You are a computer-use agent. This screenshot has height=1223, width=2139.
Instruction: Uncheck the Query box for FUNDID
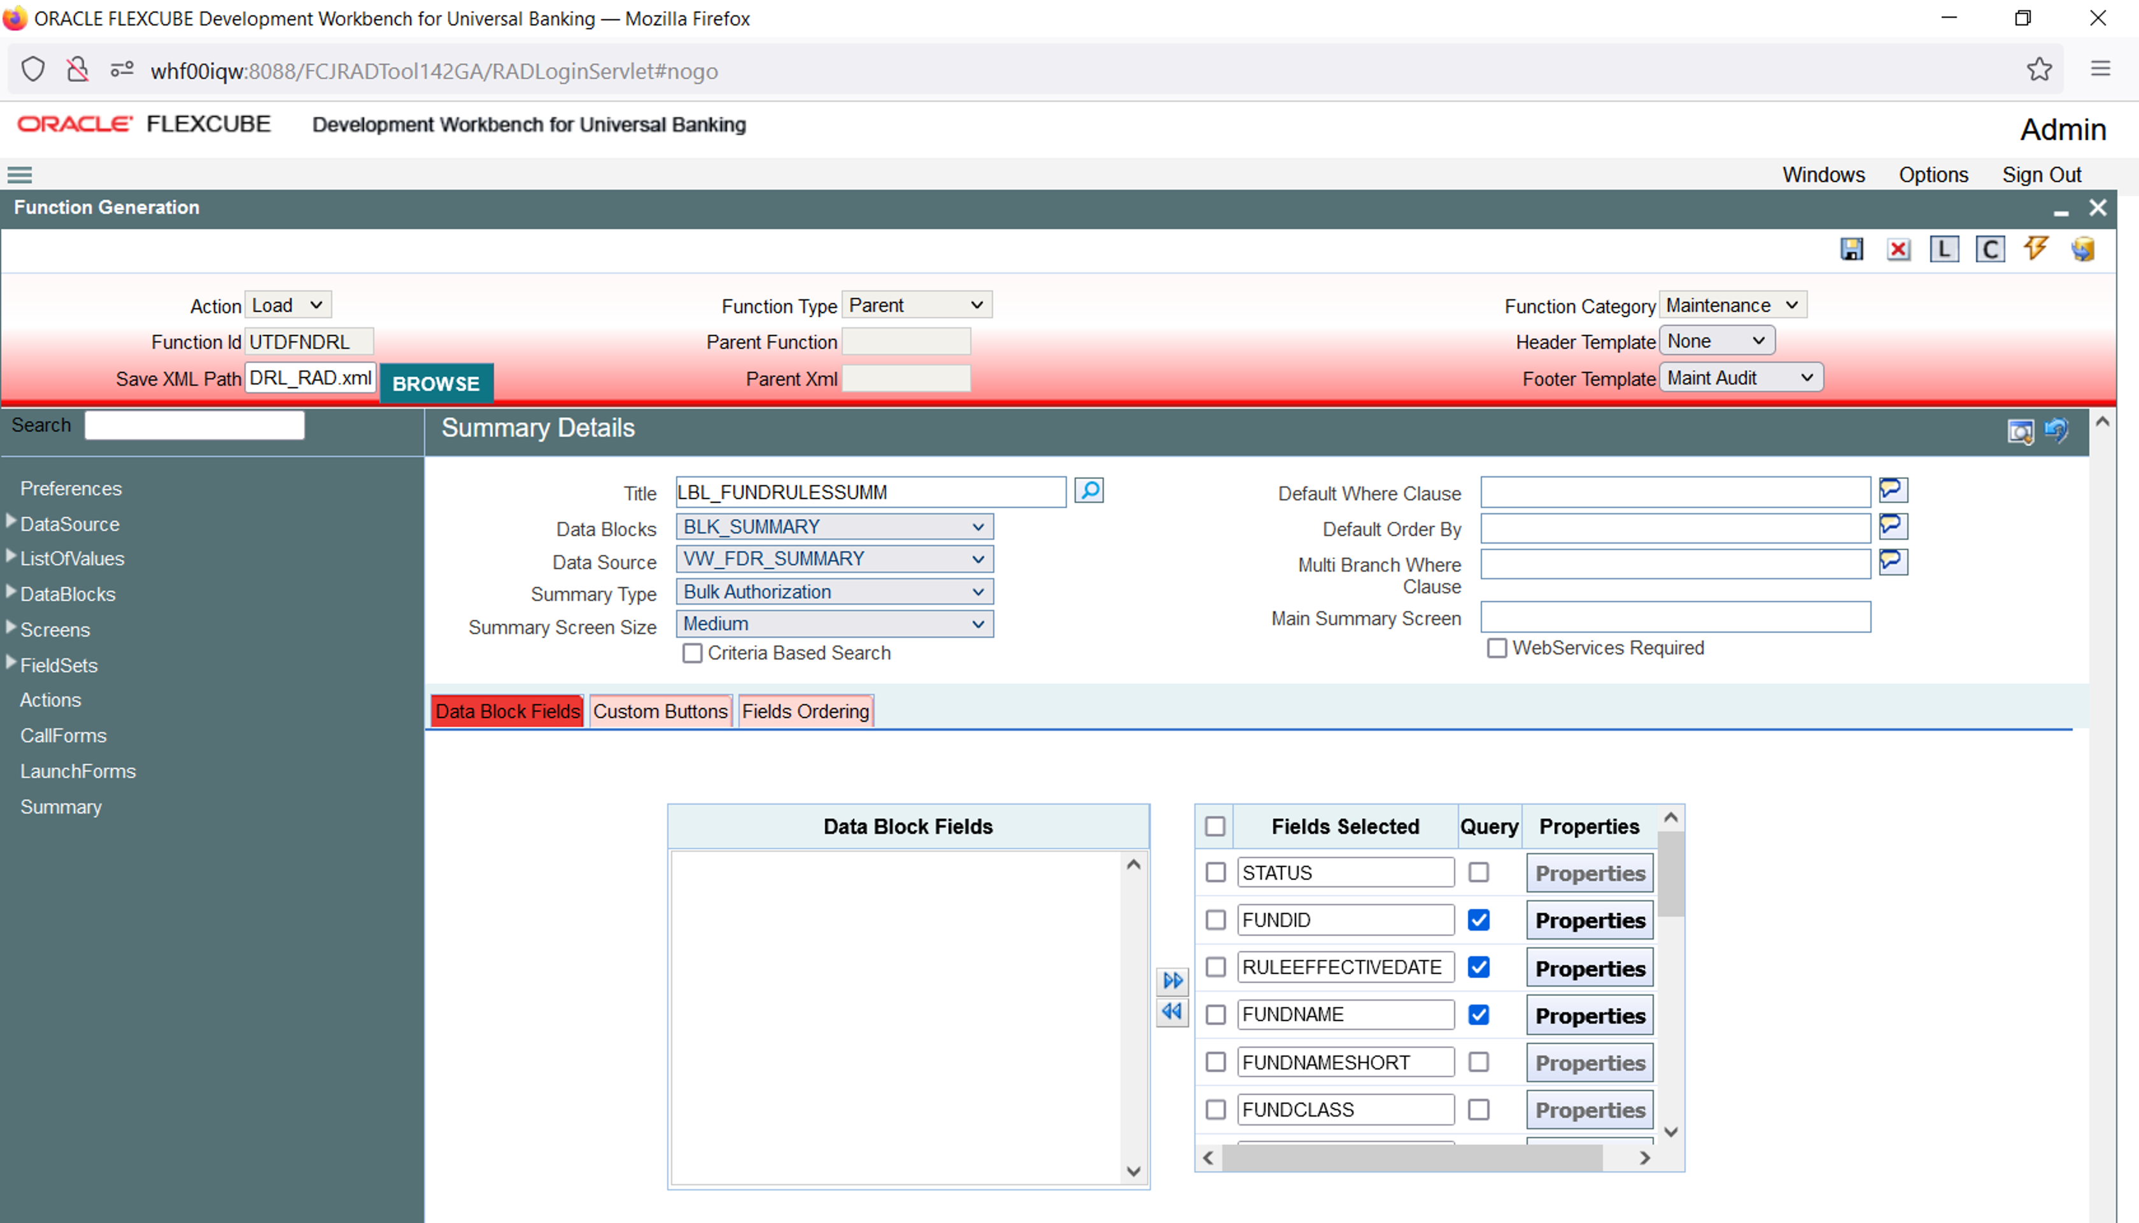click(x=1479, y=921)
